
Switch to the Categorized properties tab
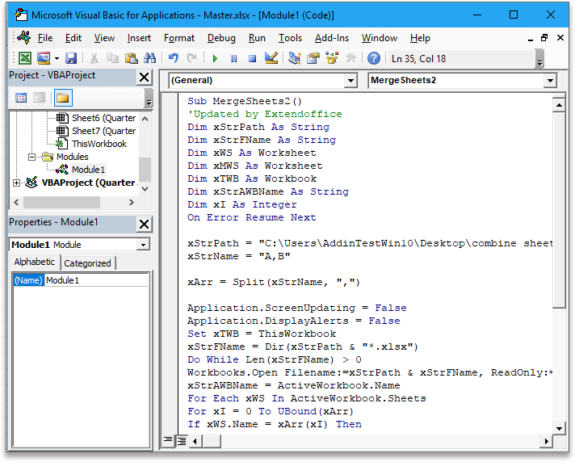[x=87, y=263]
